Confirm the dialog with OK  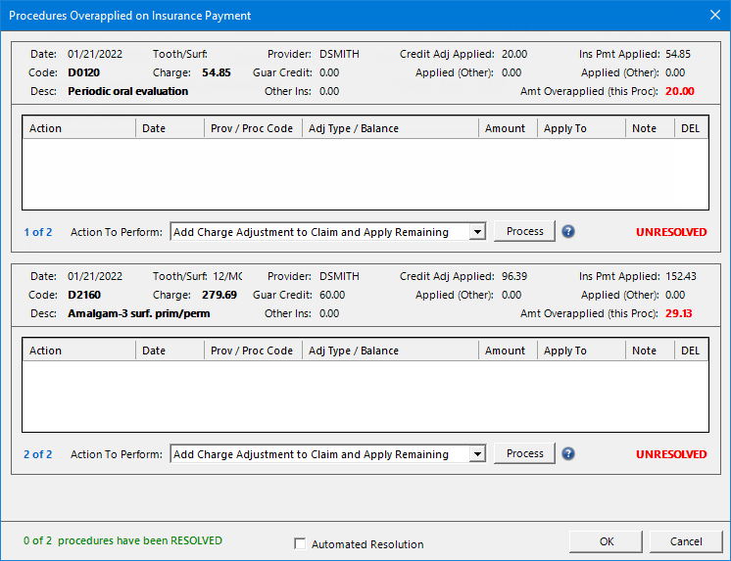click(607, 541)
